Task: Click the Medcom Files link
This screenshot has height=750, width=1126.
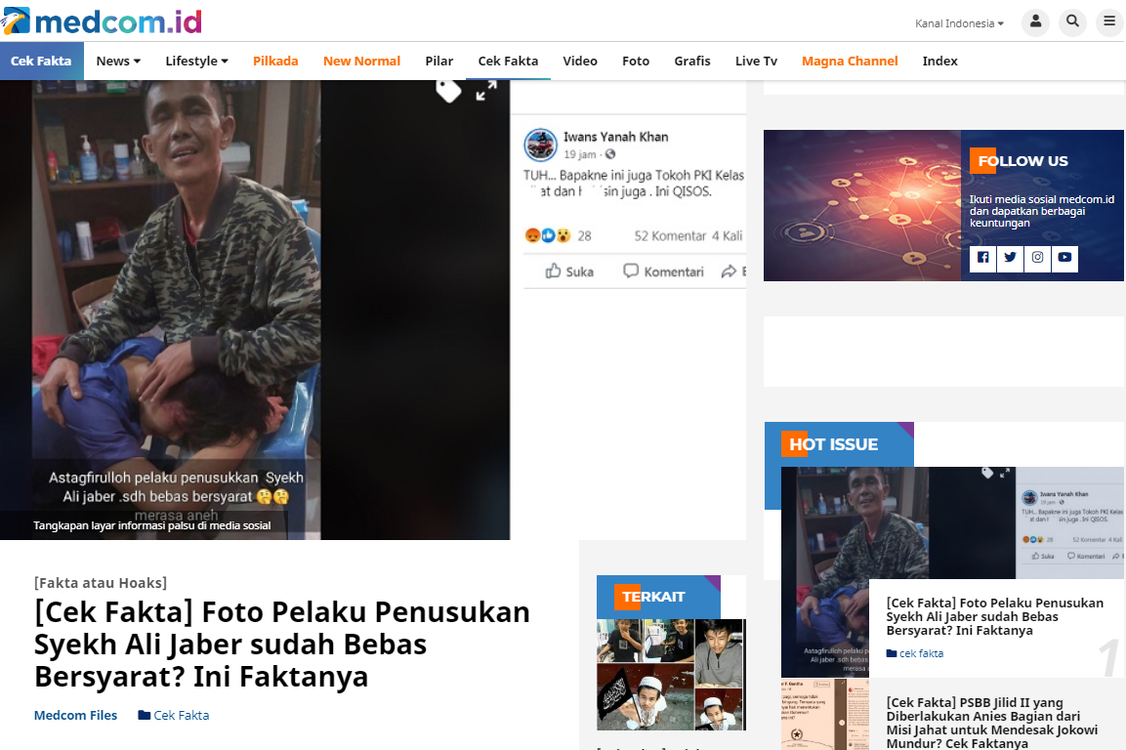Action: [75, 716]
